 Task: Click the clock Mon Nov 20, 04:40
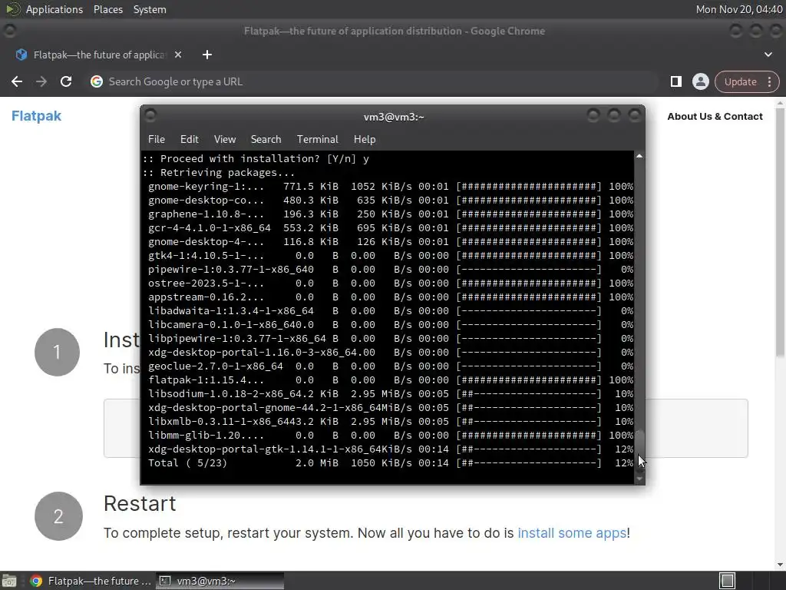739,9
